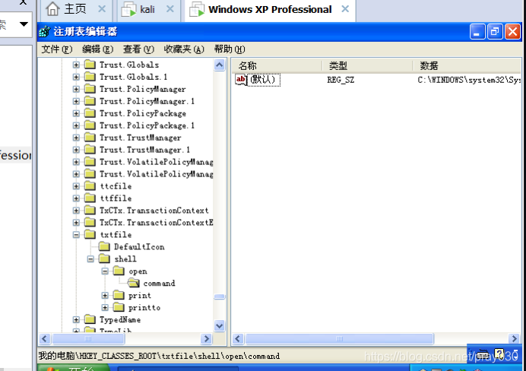526x371 pixels.
Task: Expand the printto key
Action: click(x=105, y=308)
